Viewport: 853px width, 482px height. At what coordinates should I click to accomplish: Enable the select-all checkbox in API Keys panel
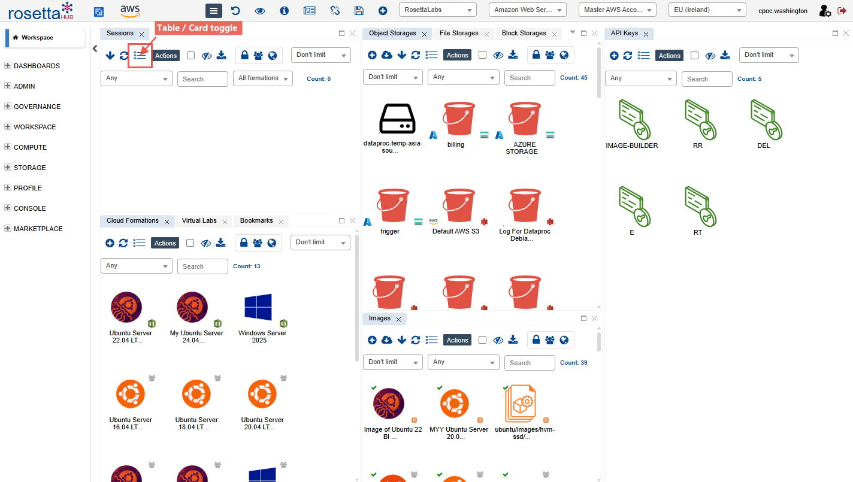click(694, 56)
